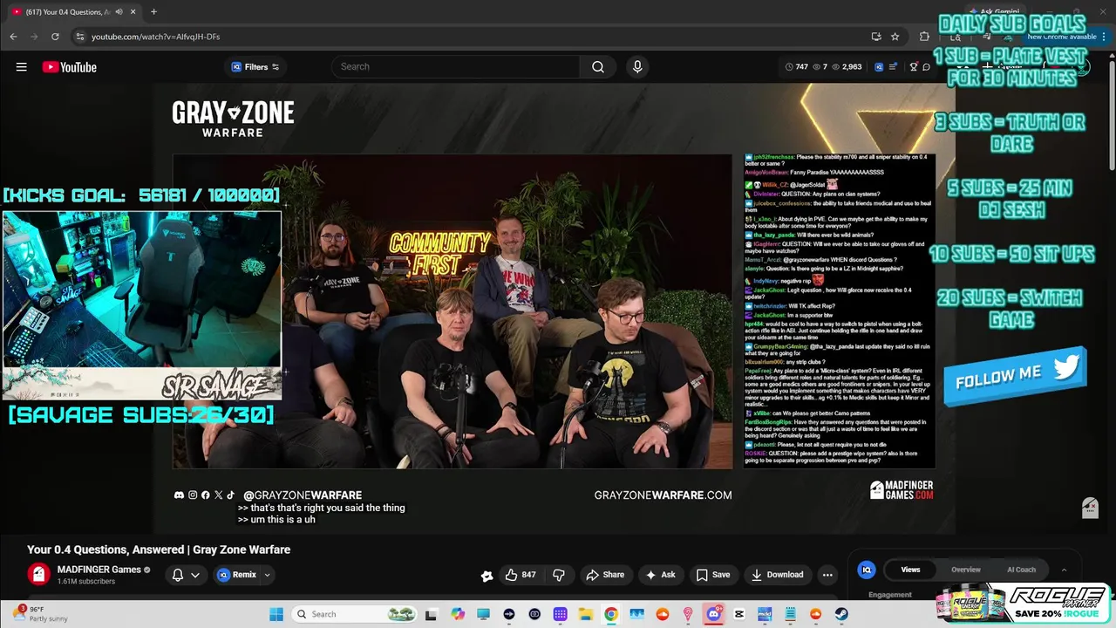Open Steam from the taskbar
Screen dimensions: 1116x628
[841, 614]
